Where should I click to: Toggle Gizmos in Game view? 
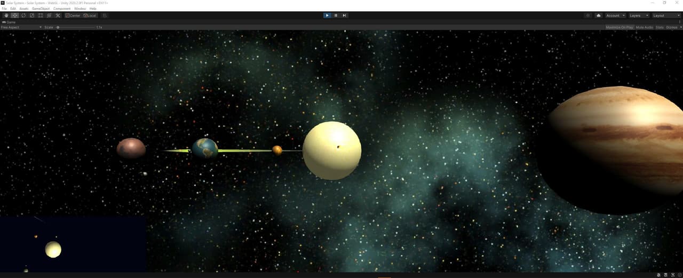[x=671, y=27]
